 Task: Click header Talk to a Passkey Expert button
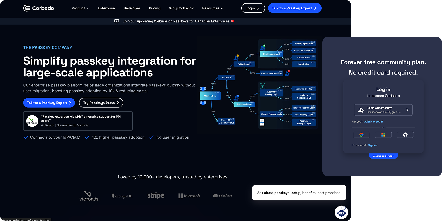[x=295, y=8]
